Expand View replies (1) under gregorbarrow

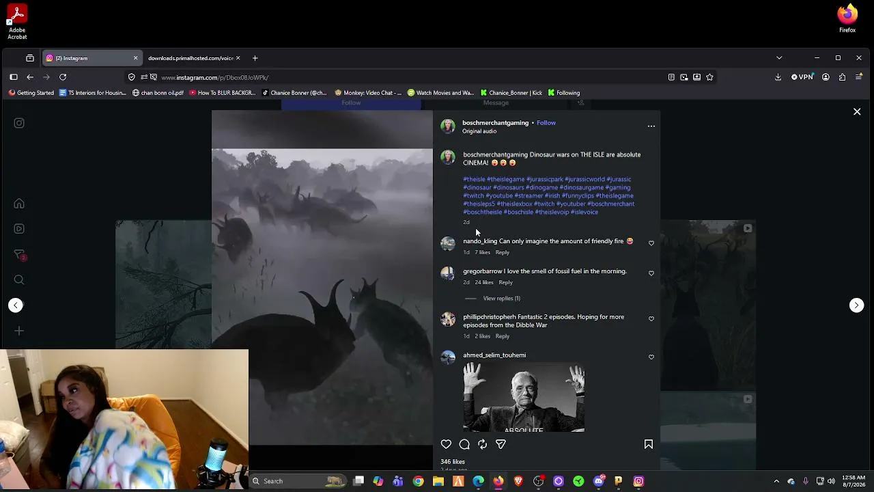(x=501, y=299)
